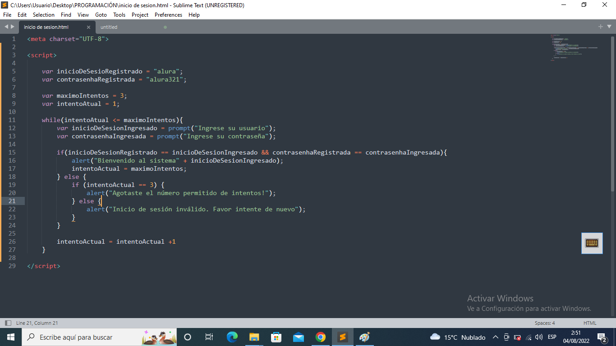Change syntax via HTML status label

coord(590,323)
